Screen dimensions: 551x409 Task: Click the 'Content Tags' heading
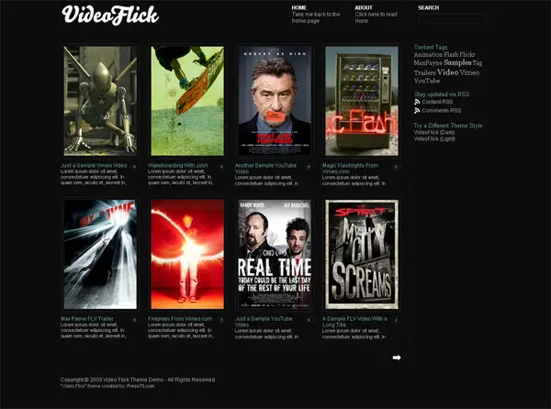pyautogui.click(x=431, y=47)
